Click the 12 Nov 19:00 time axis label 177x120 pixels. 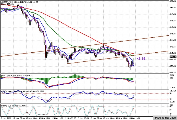pos(57,118)
